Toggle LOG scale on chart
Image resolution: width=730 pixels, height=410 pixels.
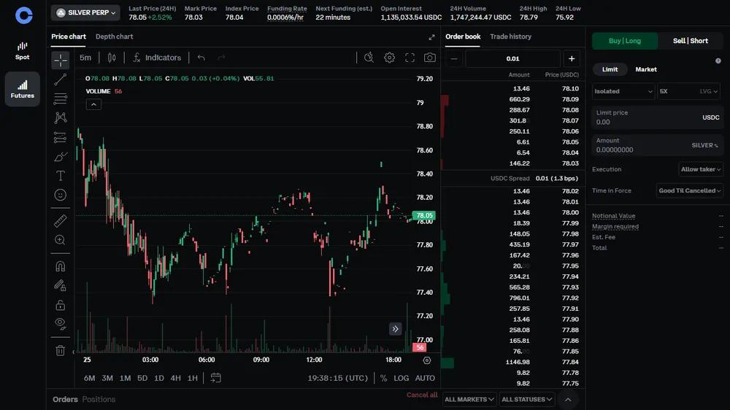coord(401,378)
